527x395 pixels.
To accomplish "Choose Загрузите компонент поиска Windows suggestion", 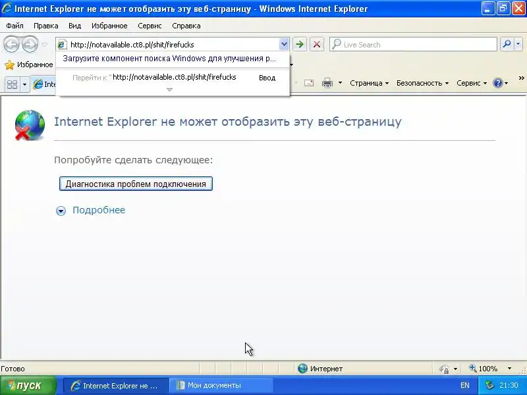I will tap(169, 59).
